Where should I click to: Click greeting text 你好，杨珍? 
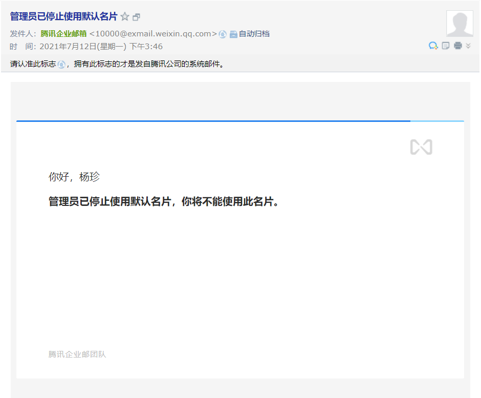point(74,177)
